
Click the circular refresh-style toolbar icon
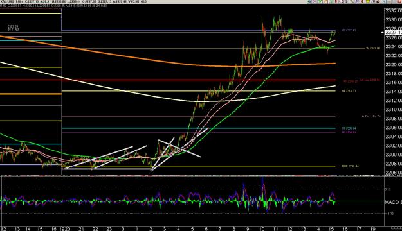pos(342,1)
